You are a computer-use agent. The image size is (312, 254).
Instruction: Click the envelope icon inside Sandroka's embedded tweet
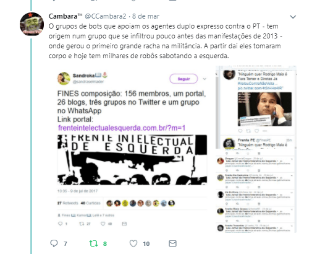[124, 224]
